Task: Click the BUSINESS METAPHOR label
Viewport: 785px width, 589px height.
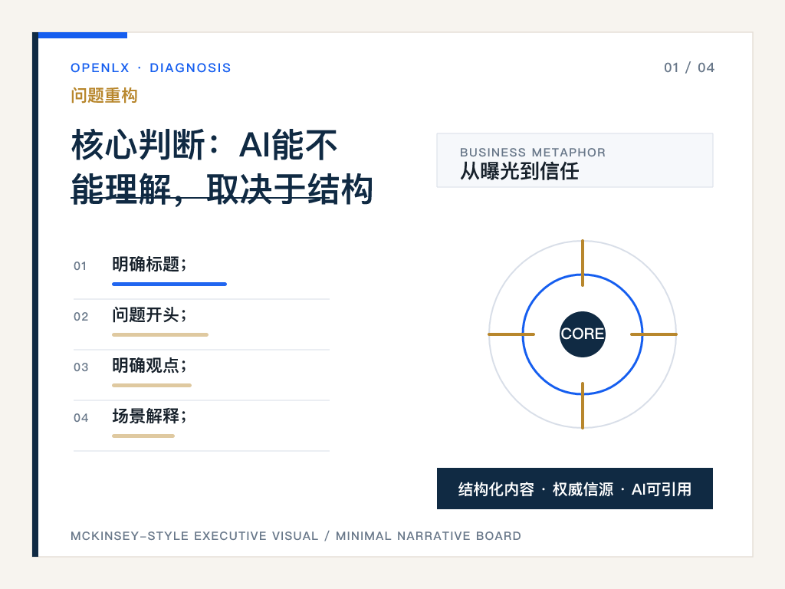Action: pos(533,153)
